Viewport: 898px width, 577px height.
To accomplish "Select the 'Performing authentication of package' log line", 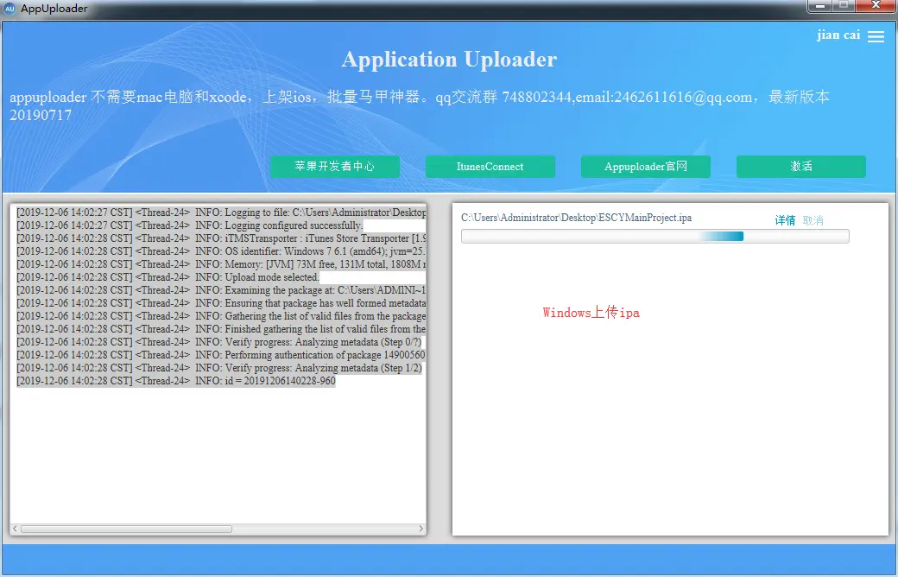I will pyautogui.click(x=221, y=355).
